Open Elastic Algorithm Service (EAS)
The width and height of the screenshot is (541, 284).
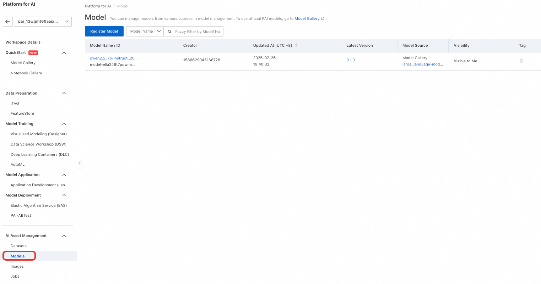(x=39, y=205)
